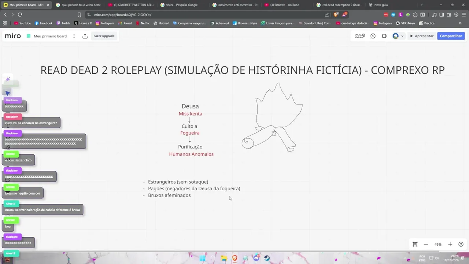
Task: Zoom out with the minus button
Action: pyautogui.click(x=426, y=244)
